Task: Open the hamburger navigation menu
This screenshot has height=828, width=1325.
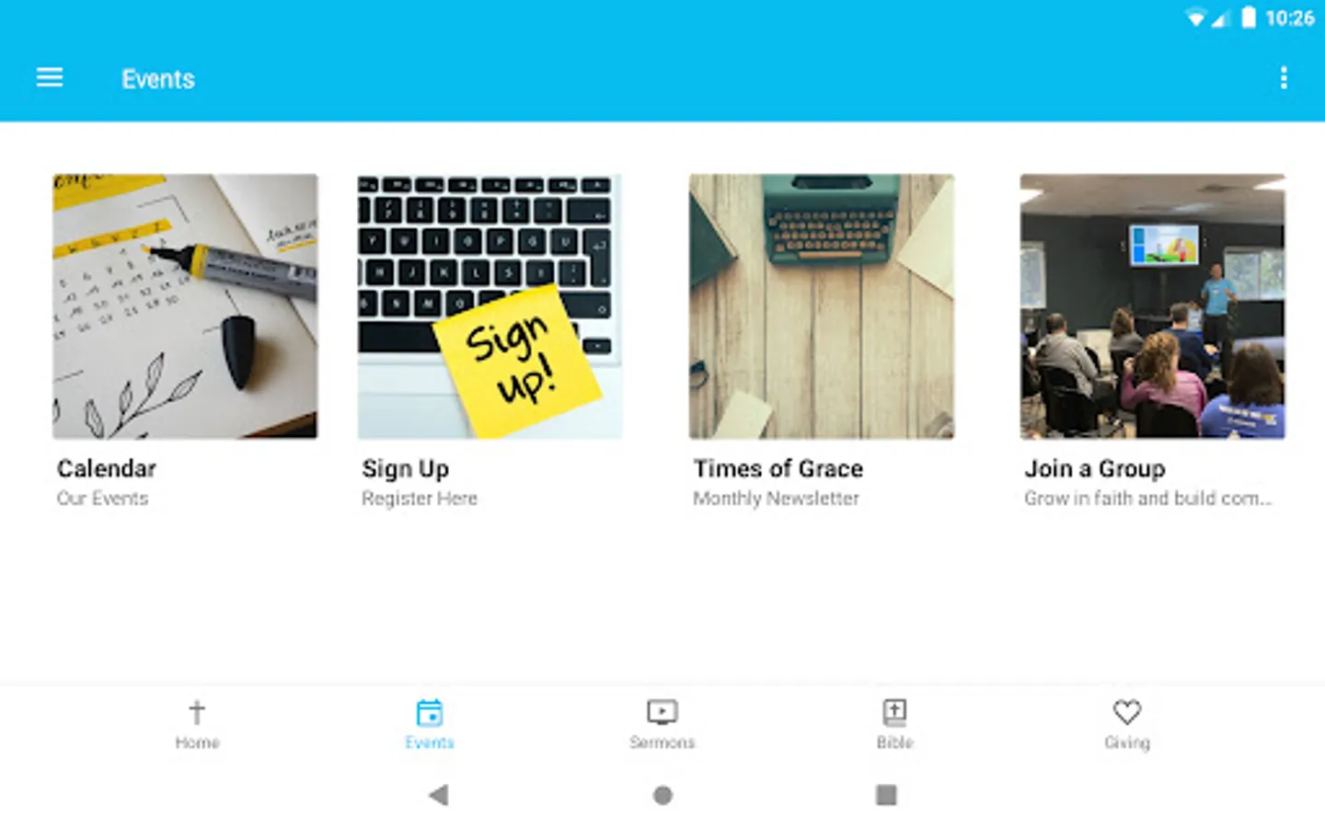Action: click(50, 78)
